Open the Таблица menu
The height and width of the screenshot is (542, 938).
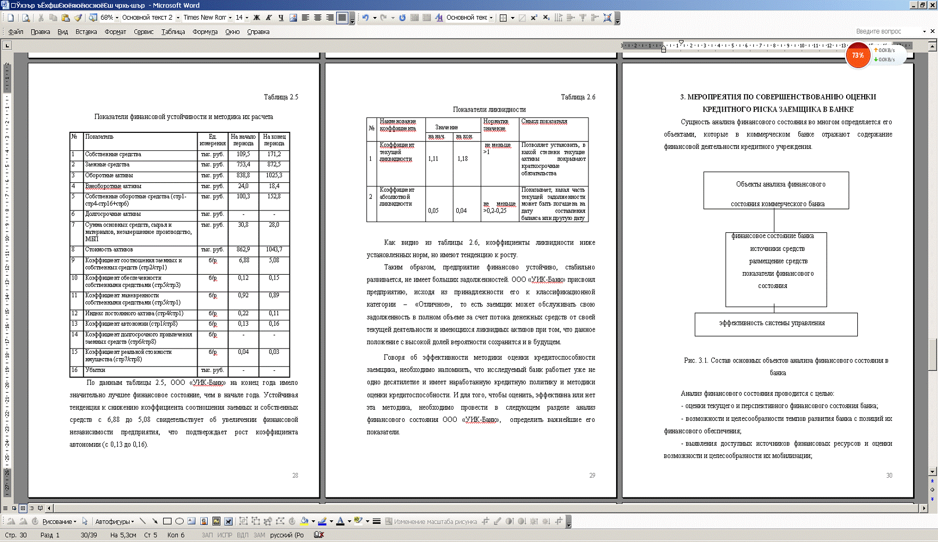coord(173,32)
